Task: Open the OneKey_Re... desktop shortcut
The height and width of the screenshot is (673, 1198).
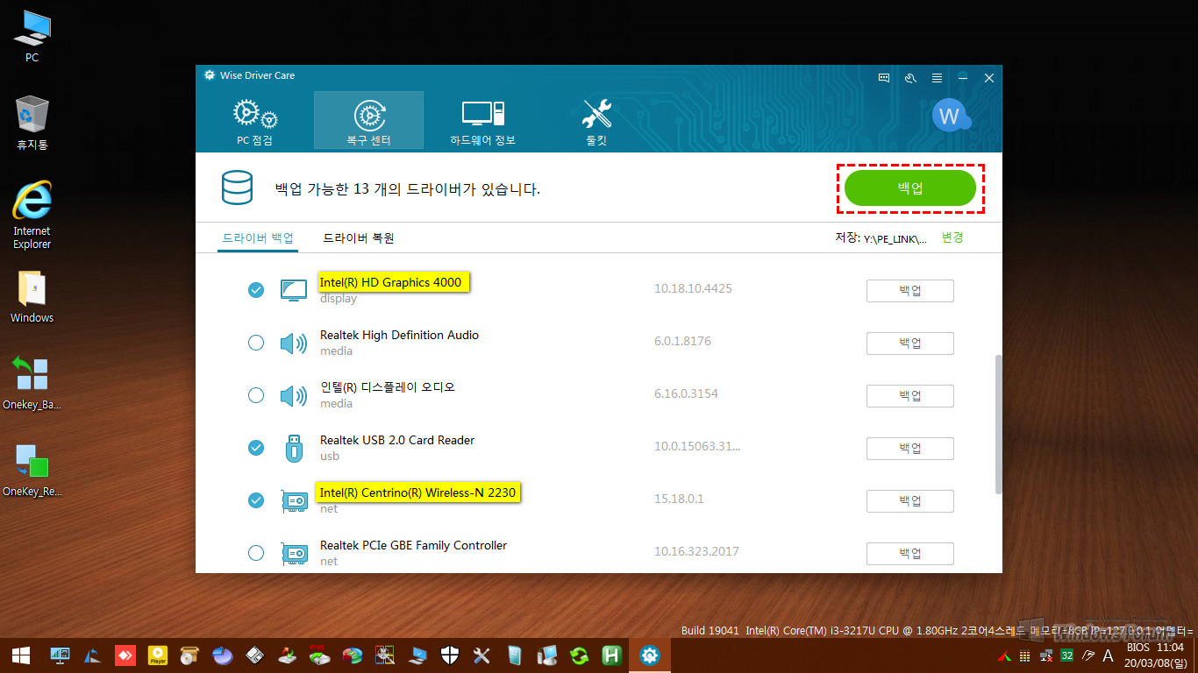Action: (32, 471)
